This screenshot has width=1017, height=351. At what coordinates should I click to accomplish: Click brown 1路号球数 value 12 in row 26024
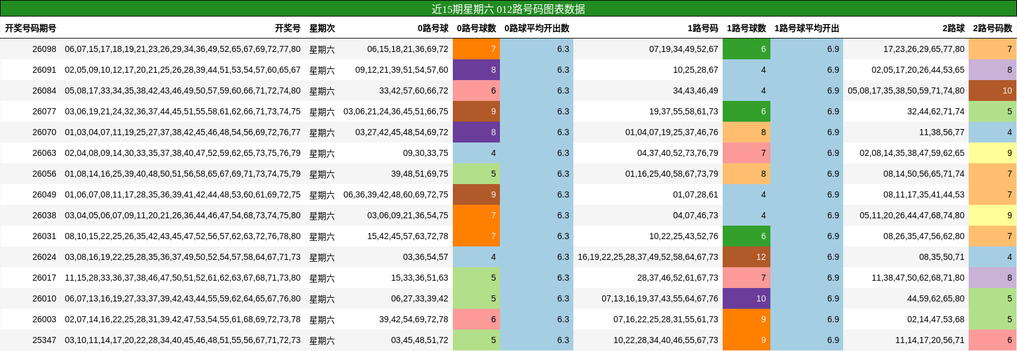click(747, 257)
